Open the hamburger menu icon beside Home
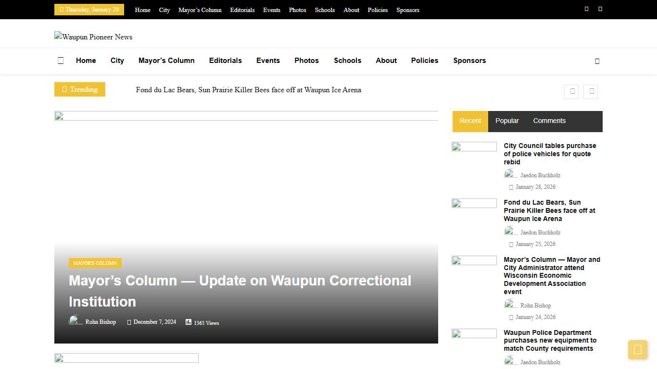Screen dimensions: 657x369 (x=61, y=61)
